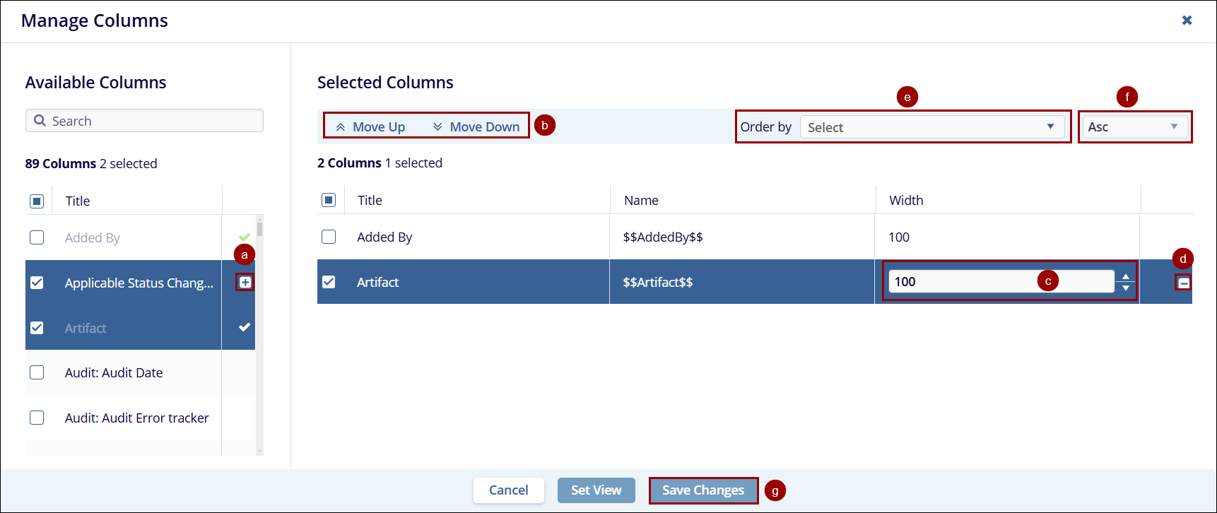Click the minus icon in the Artifact row

1184,283
